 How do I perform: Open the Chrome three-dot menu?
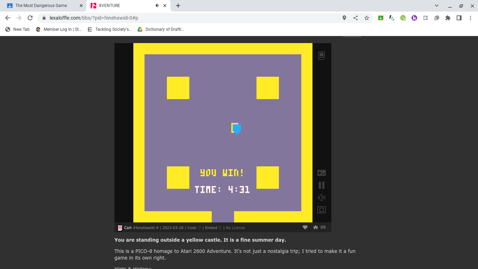tap(470, 18)
